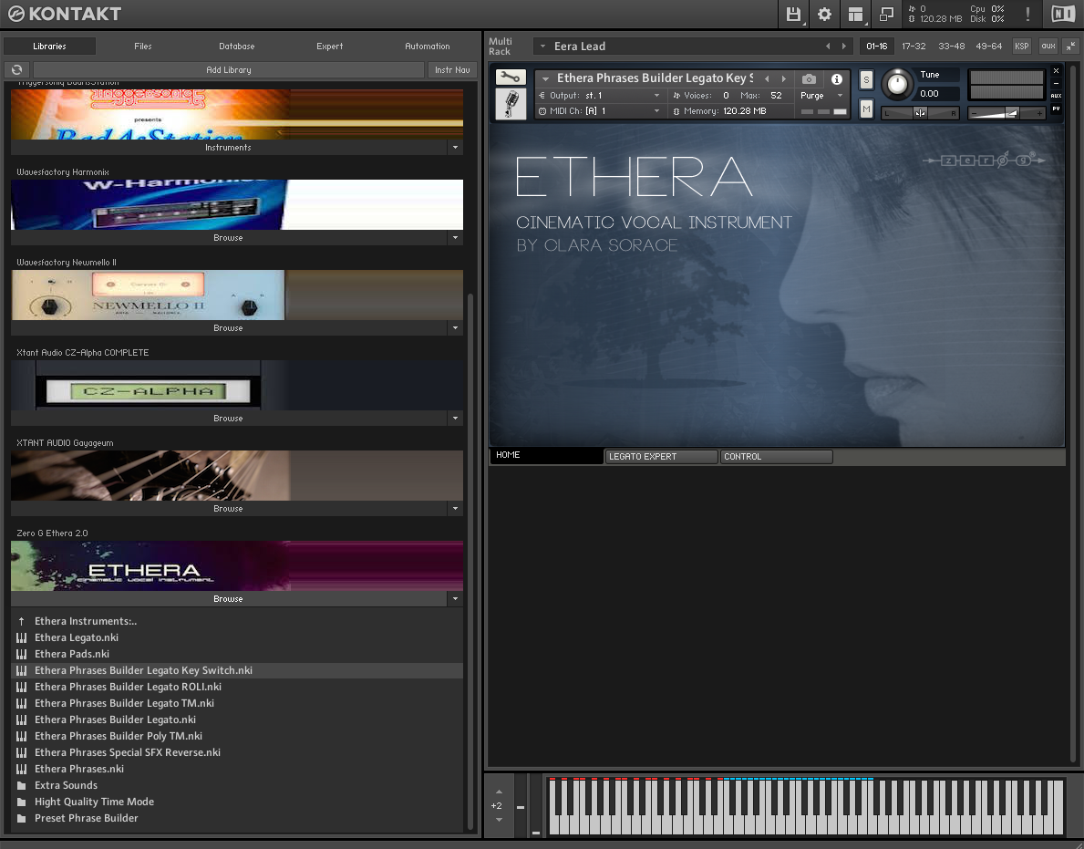The image size is (1084, 849).
Task: Click Browse under Zero G Ethera 2.0
Action: tap(229, 599)
